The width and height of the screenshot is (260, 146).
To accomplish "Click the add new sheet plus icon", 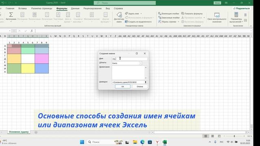I will (x=36, y=132).
